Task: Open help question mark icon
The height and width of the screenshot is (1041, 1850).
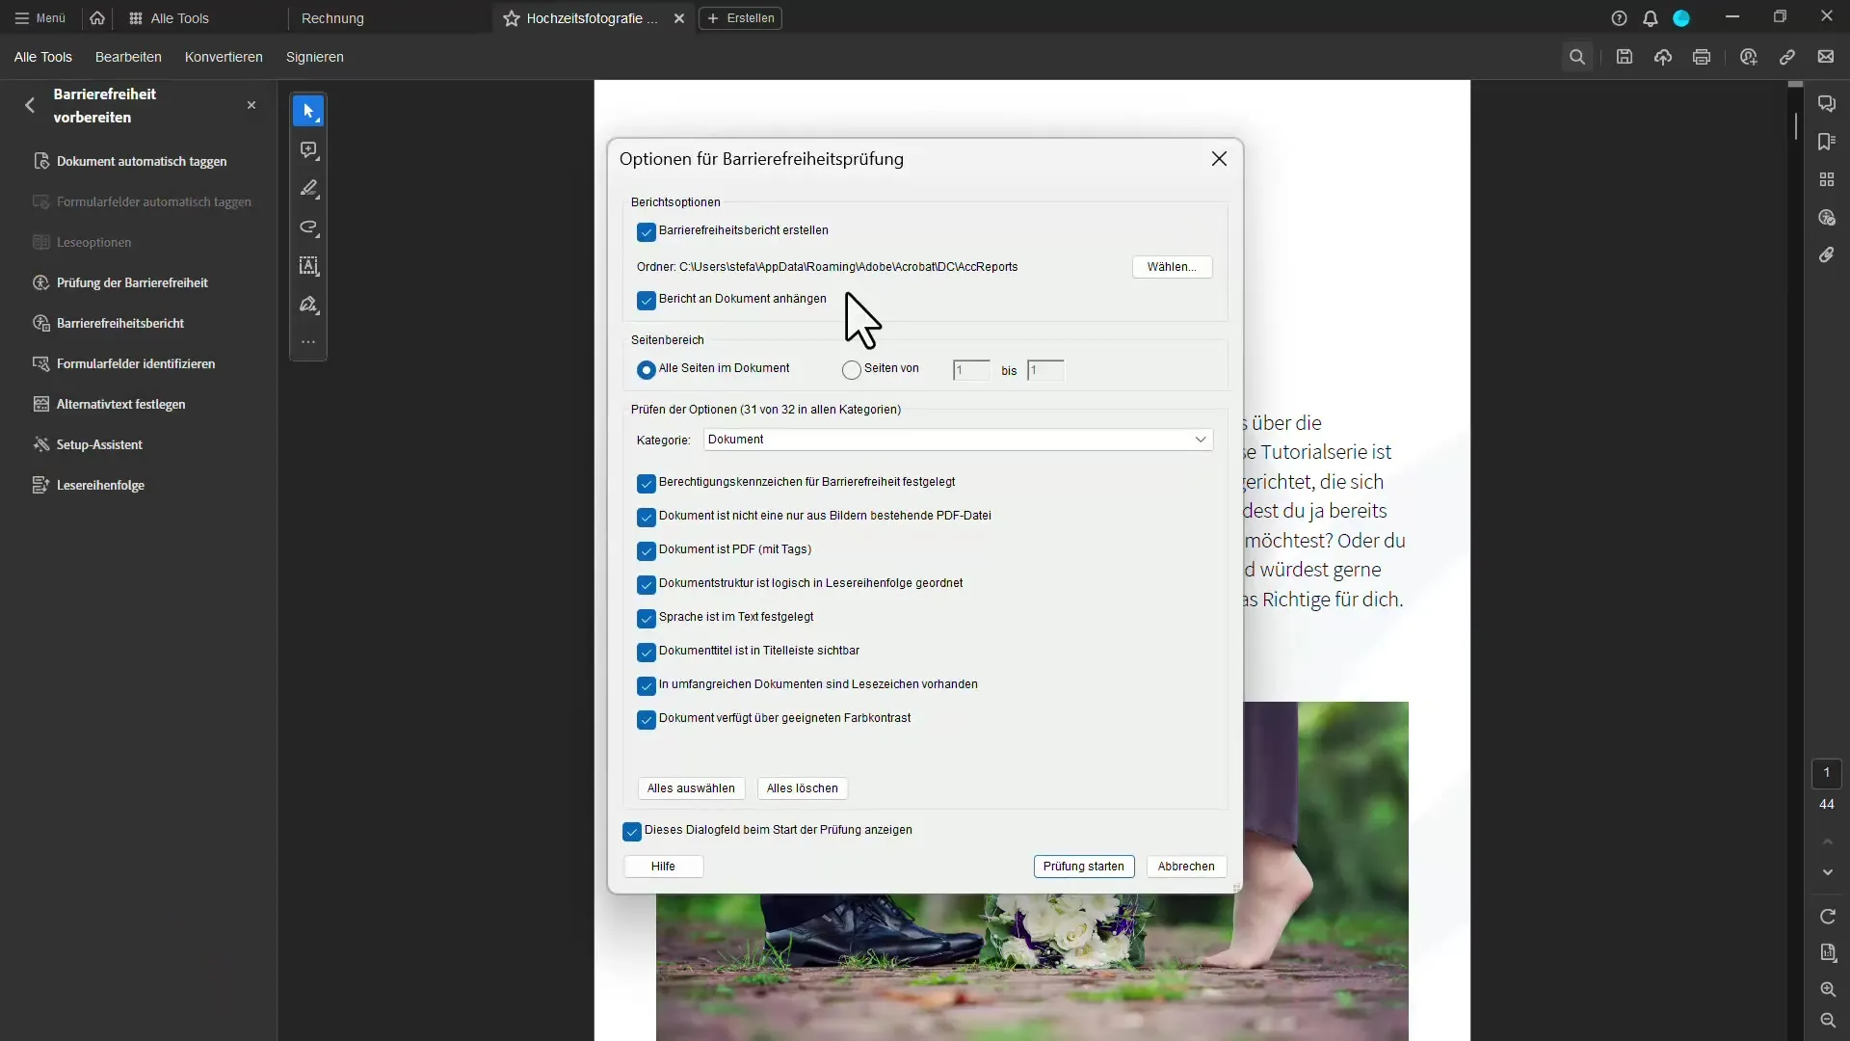Action: [1619, 18]
